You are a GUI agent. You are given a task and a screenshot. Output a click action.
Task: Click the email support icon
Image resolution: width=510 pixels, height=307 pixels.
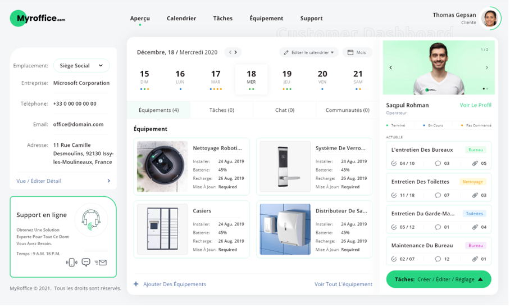101,263
